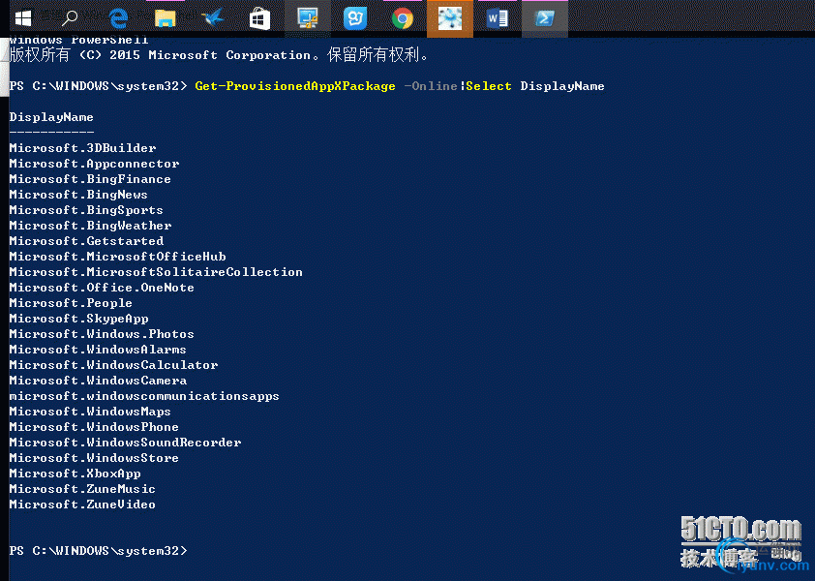This screenshot has height=581, width=815.
Task: Click the -Online parameter in the command
Action: tap(431, 86)
